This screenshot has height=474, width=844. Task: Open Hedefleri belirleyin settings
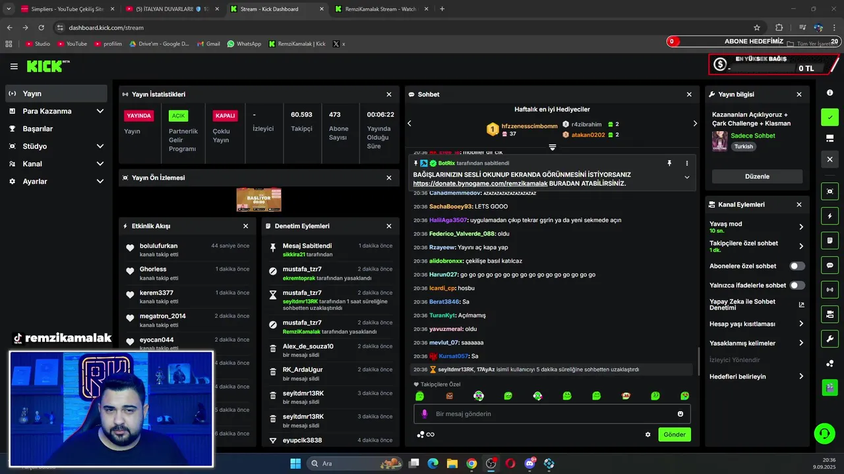757,377
